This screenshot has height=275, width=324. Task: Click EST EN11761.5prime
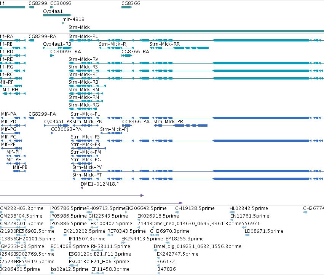tap(250, 216)
